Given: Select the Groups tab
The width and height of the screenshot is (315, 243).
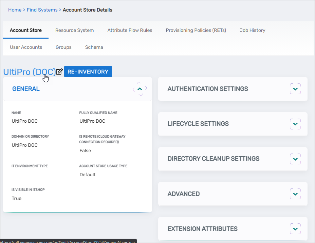Looking at the screenshot, I should 63,47.
